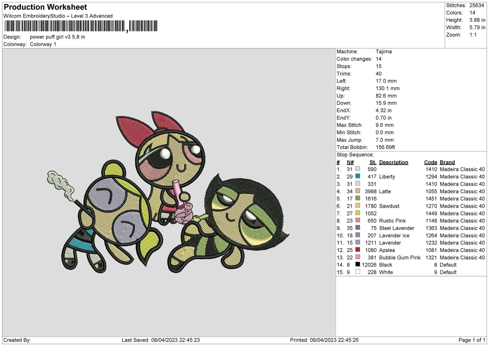Choose the Azalea red color swatch

click(358, 250)
